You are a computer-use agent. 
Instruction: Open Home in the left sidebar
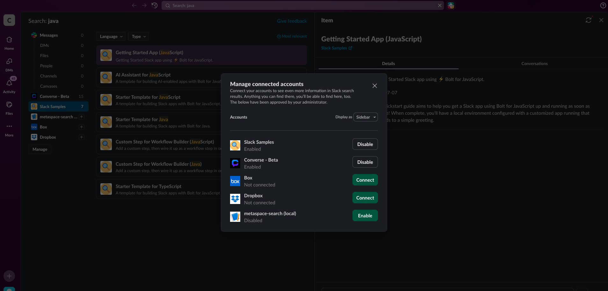[x=9, y=40]
